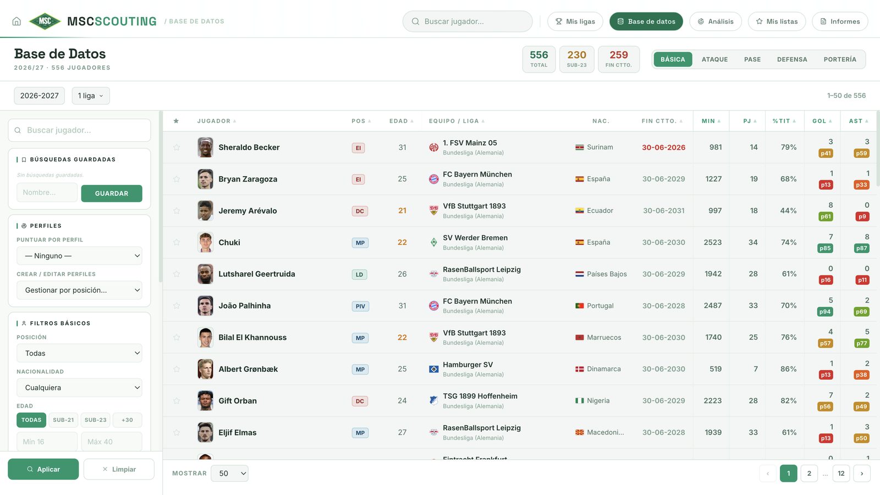Open Mis listas from the top navigation
The width and height of the screenshot is (880, 495).
(x=777, y=21)
